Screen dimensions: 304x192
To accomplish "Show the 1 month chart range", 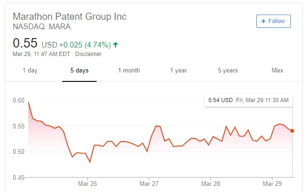I will pos(129,71).
